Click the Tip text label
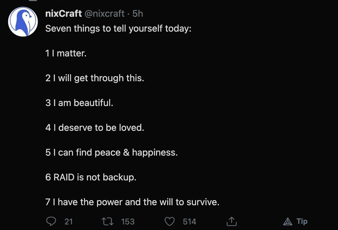Image resolution: width=338 pixels, height=230 pixels. click(302, 221)
